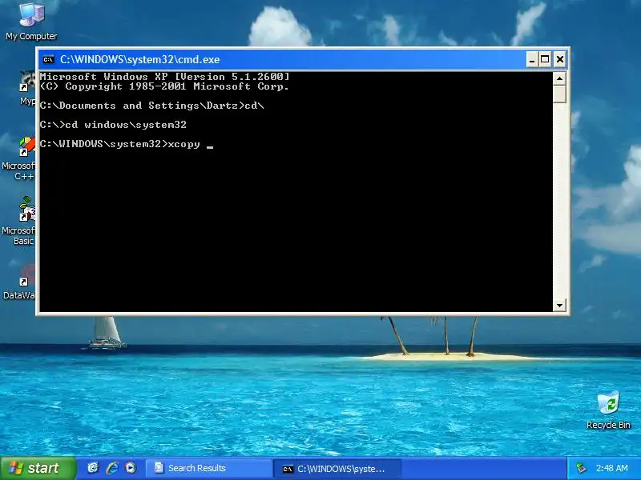
Task: Open the Start menu
Action: point(38,468)
